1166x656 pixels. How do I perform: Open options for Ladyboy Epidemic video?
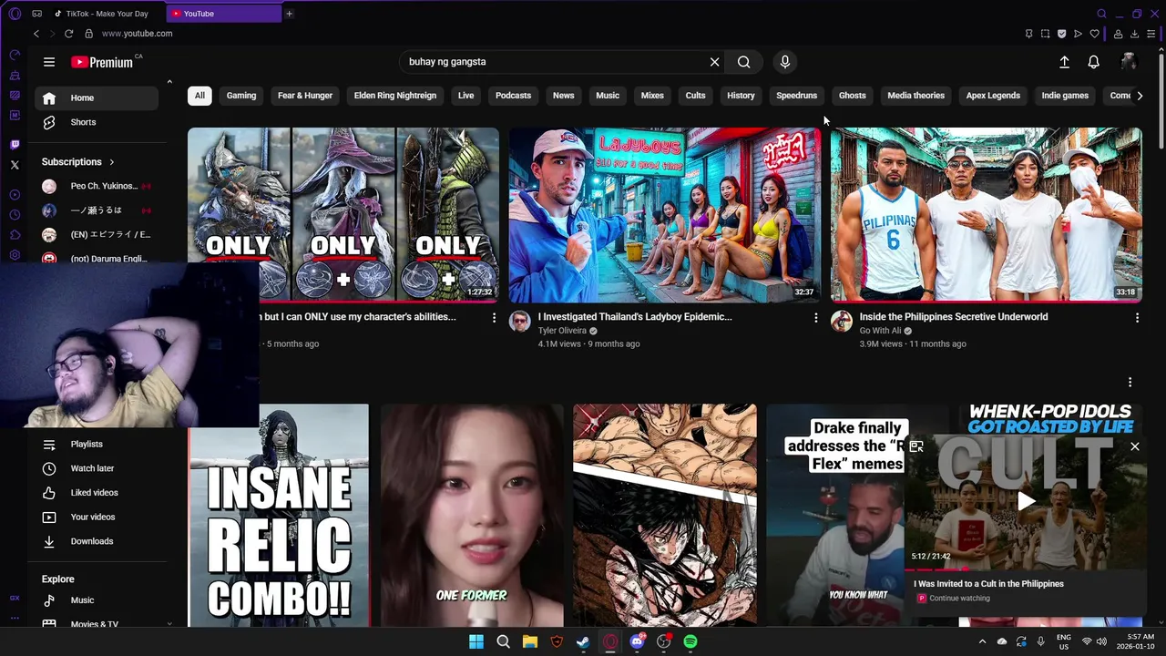(815, 318)
